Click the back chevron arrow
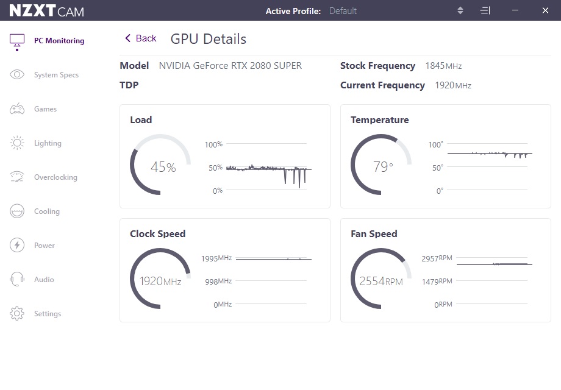The width and height of the screenshot is (561, 390). coord(127,38)
